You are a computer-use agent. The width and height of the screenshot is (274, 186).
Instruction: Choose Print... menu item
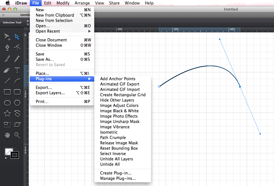coord(62,102)
